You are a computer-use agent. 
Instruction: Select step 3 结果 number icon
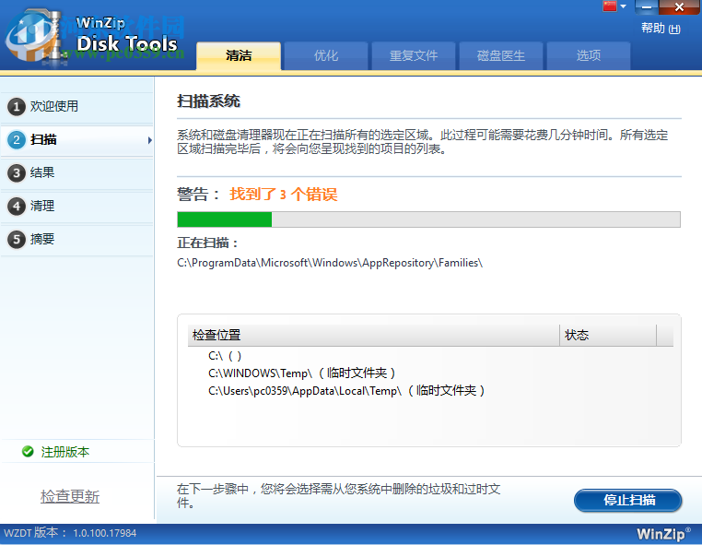coord(17,173)
